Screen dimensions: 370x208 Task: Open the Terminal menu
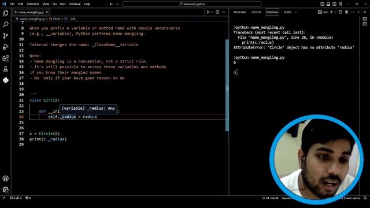click(x=75, y=4)
